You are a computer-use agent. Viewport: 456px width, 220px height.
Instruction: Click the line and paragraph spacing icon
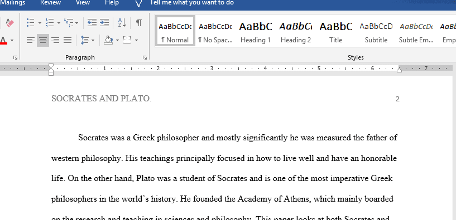point(85,40)
